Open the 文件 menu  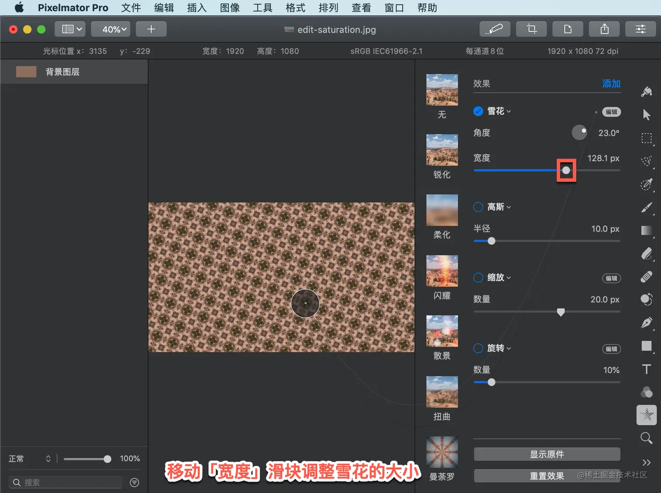[131, 7]
